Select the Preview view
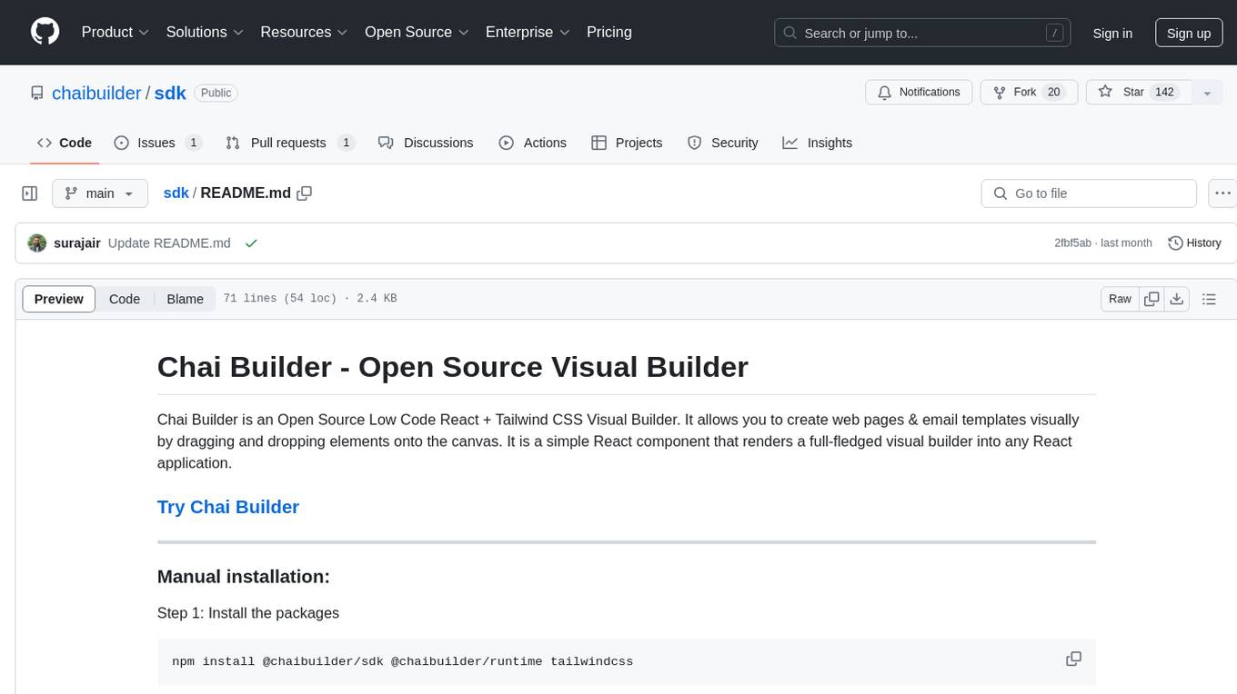The height and width of the screenshot is (694, 1237). [59, 299]
